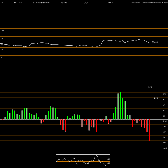Viewport: 168px width, 168px height.
Task: Click the last, longest red MR bar
Action: point(149,130)
